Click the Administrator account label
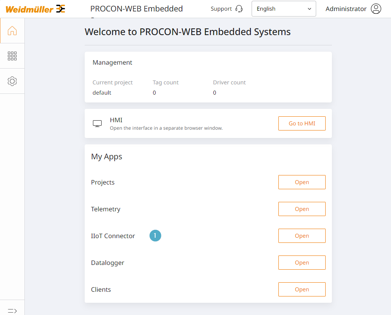The width and height of the screenshot is (391, 315). (x=346, y=9)
